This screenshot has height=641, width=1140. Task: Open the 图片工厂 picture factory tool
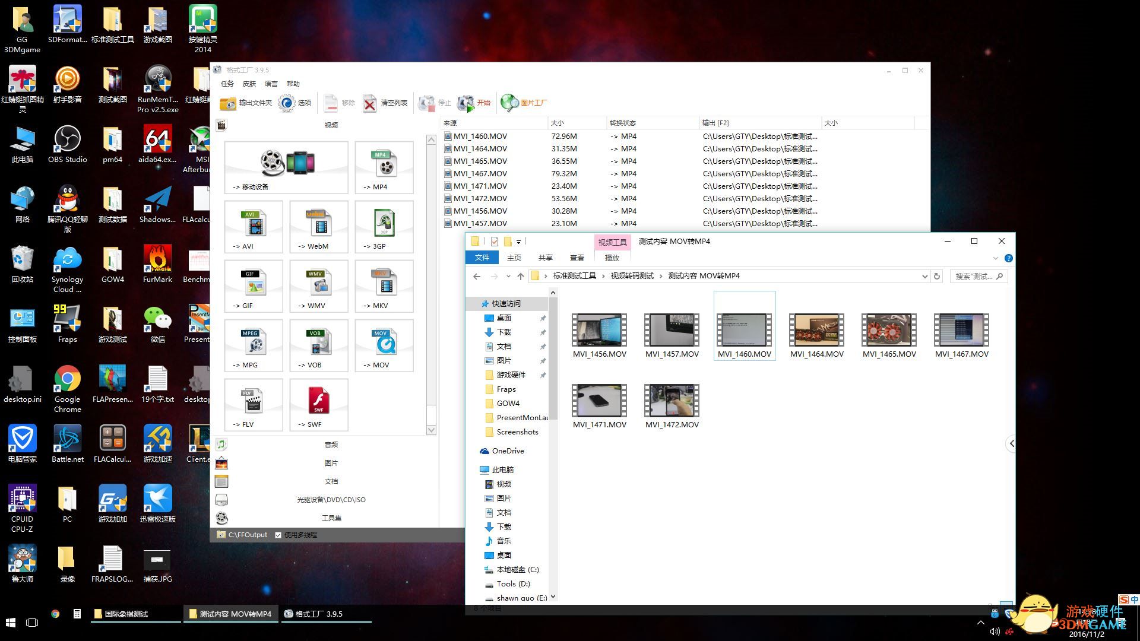pos(524,103)
